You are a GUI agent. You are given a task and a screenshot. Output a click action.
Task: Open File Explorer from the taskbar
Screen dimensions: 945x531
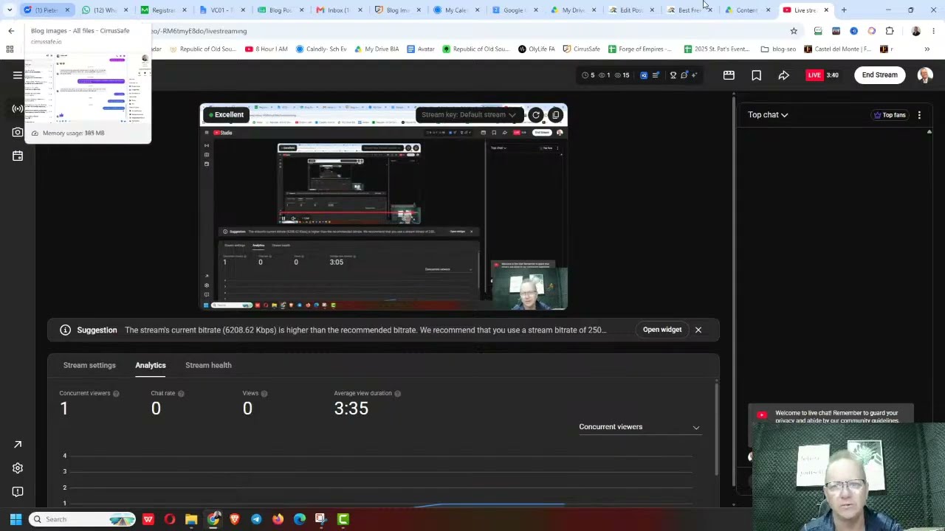191,519
